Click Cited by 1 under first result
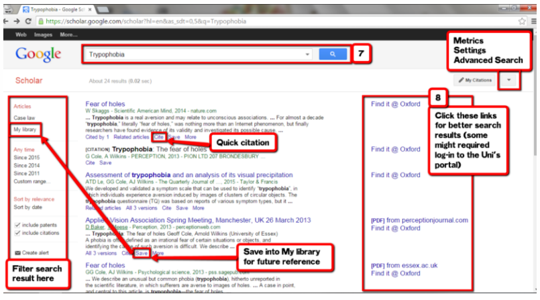 click(x=97, y=137)
